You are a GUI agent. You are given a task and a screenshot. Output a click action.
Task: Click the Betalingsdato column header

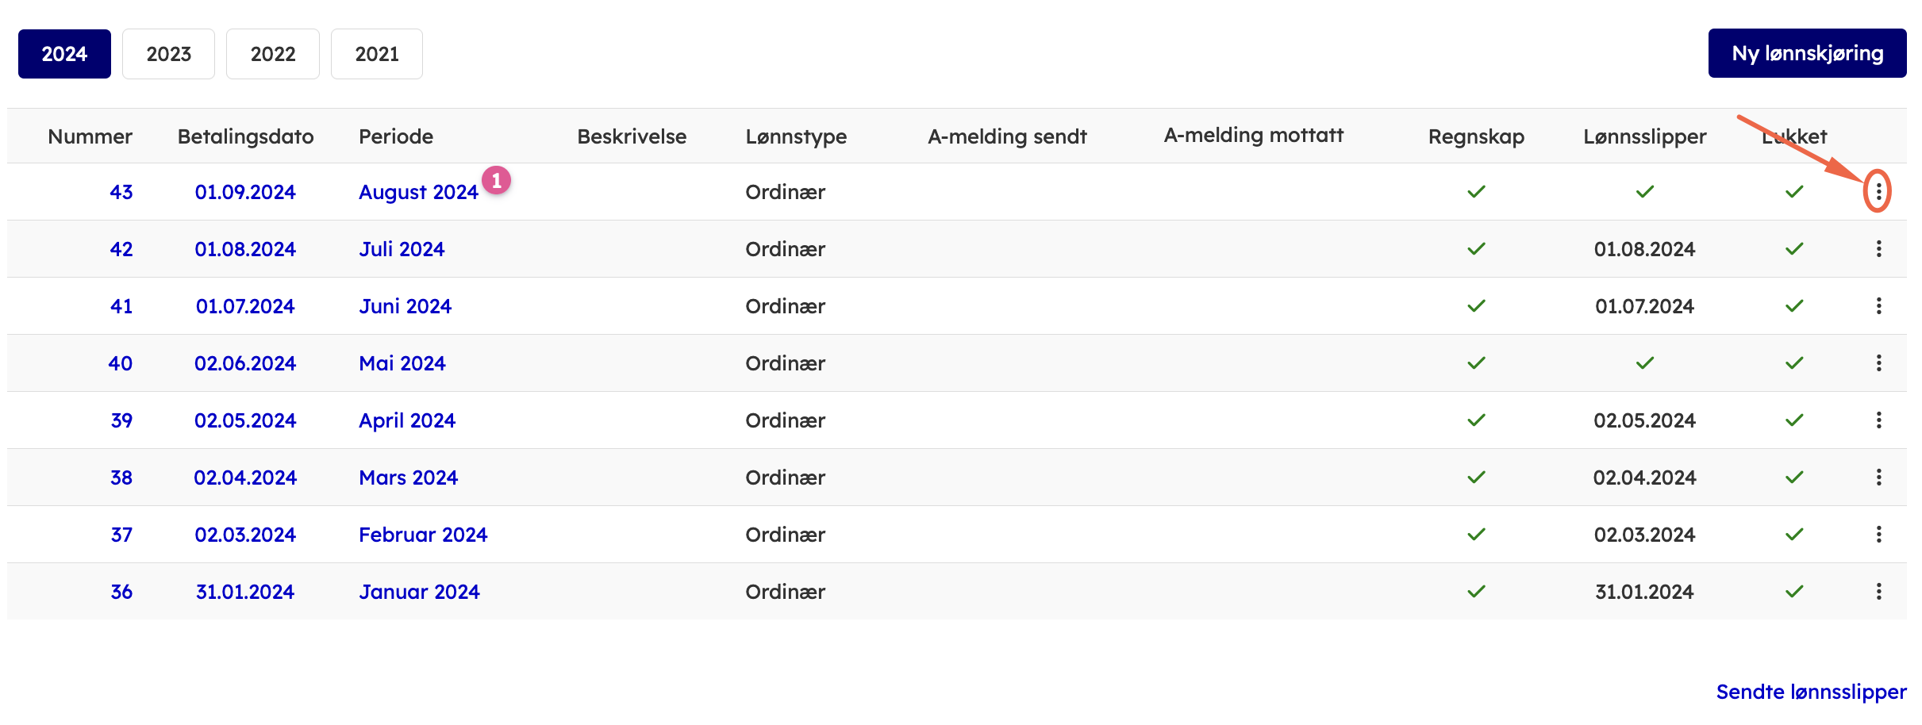point(245,136)
